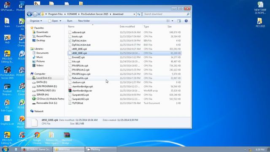
Task: Select DOWNLOADS (G:) drive
Action: click(46, 90)
